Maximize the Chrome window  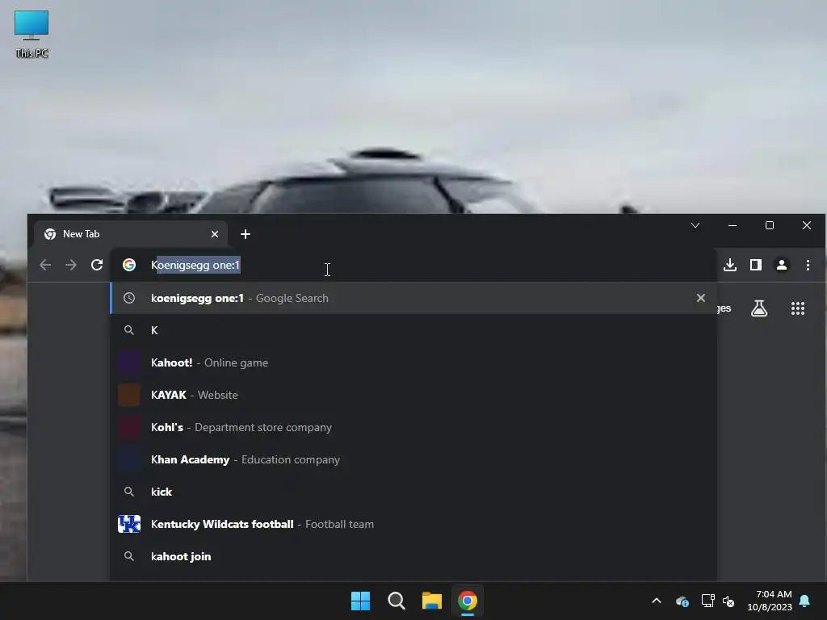point(770,225)
